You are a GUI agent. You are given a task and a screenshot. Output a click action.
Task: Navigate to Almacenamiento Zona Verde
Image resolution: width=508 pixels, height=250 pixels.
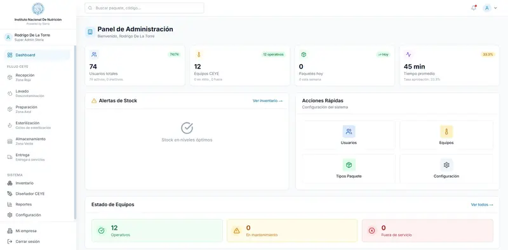tap(37, 141)
